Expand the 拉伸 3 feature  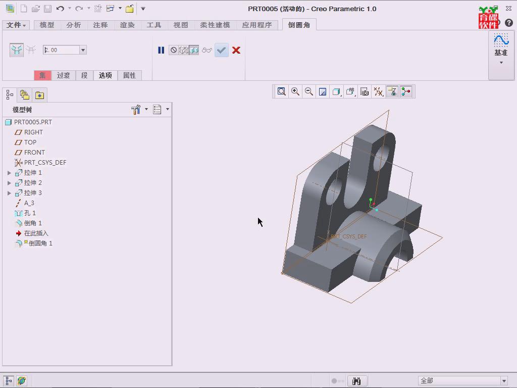tap(9, 193)
